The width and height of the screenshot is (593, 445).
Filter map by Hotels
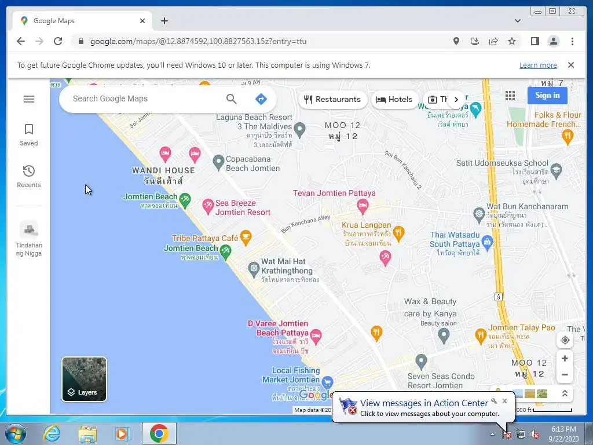tap(394, 100)
